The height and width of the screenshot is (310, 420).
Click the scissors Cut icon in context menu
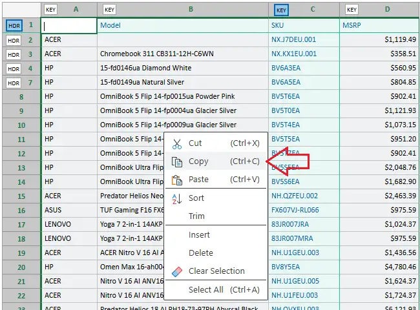177,144
